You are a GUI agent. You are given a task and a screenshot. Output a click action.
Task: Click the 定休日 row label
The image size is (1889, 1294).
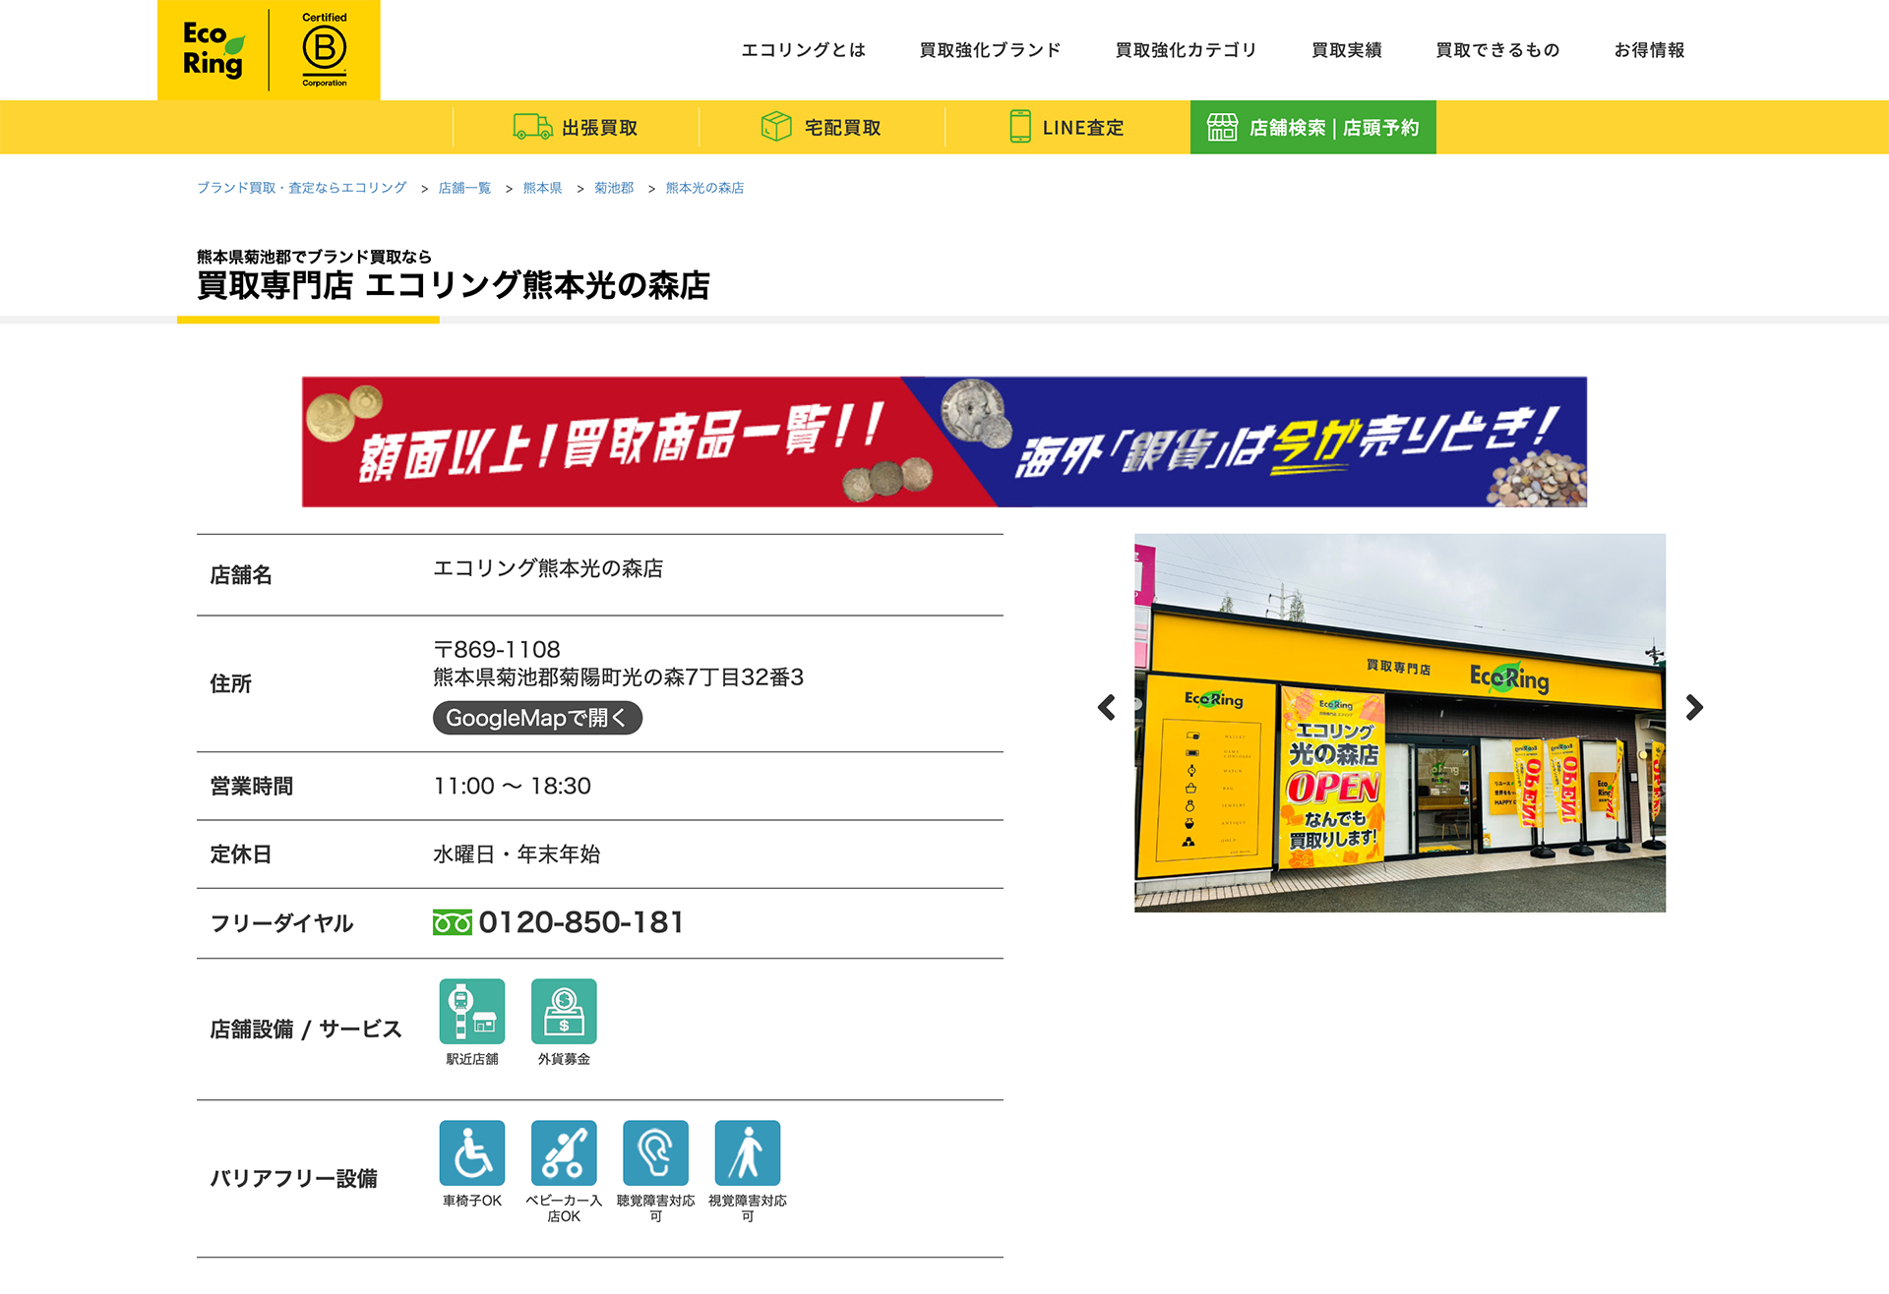click(241, 853)
